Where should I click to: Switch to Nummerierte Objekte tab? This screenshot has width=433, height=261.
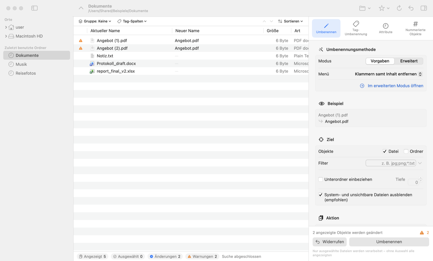point(415,28)
